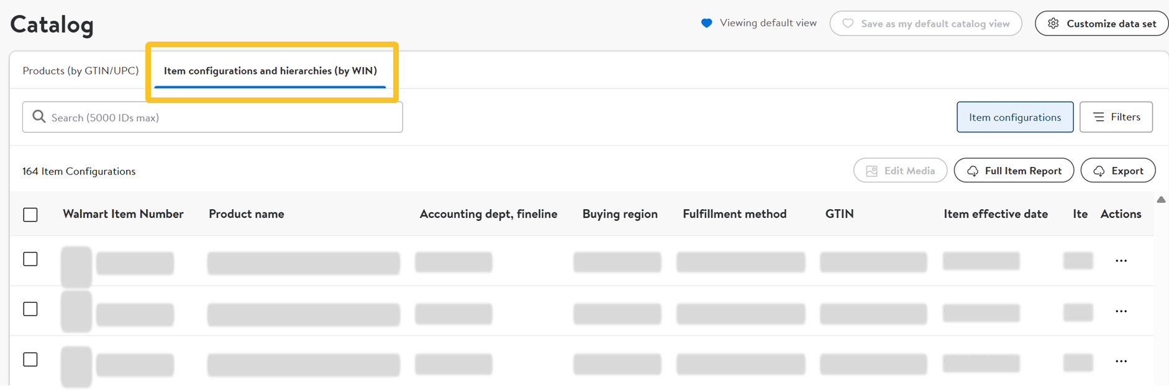Click the Item configurations button
The image size is (1169, 391).
pos(1015,117)
